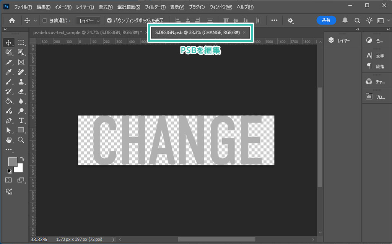Open the background white color swatch
The height and width of the screenshot is (244, 392).
(20, 169)
